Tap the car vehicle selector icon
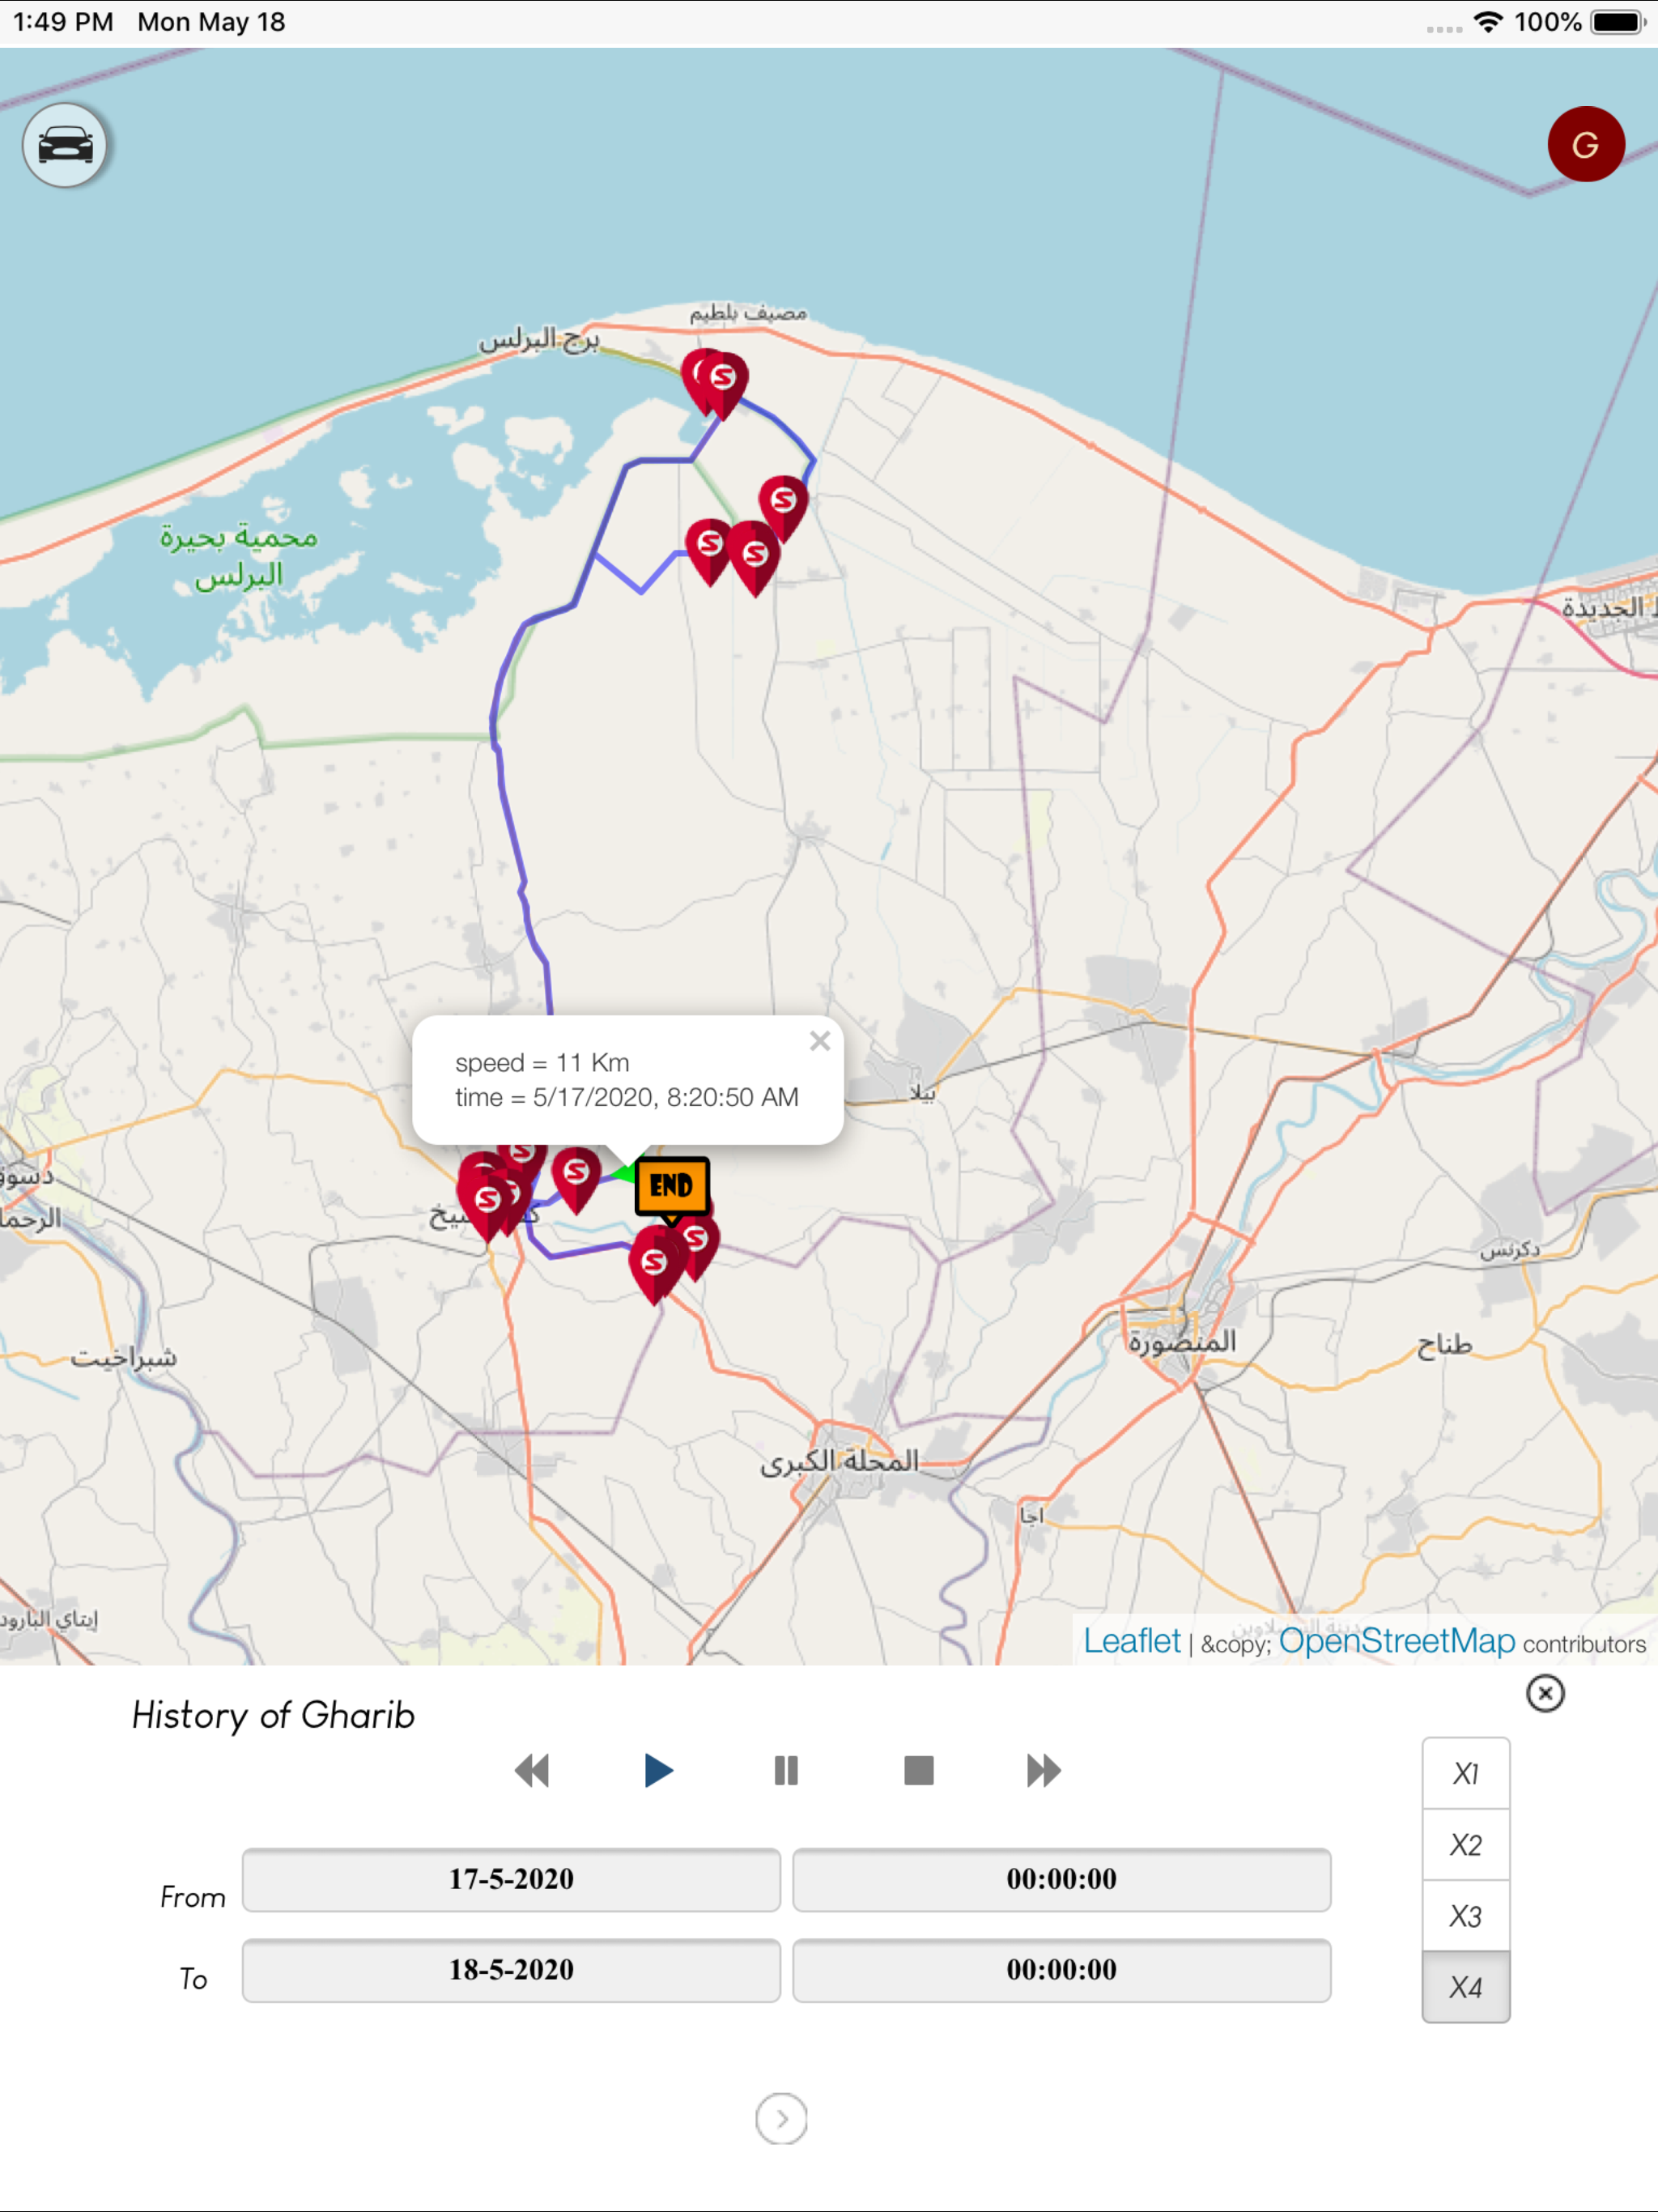Viewport: 1658px width, 2212px height. coord(65,146)
